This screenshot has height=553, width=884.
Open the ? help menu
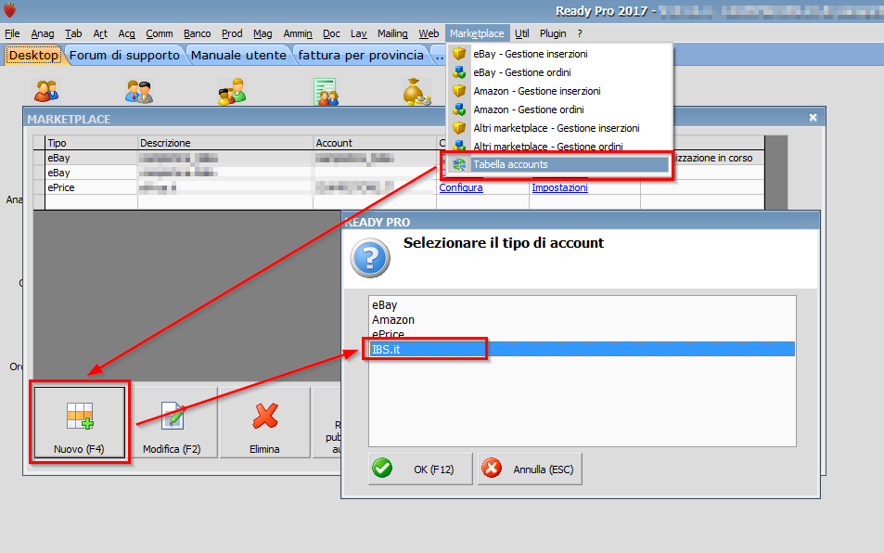pyautogui.click(x=580, y=33)
